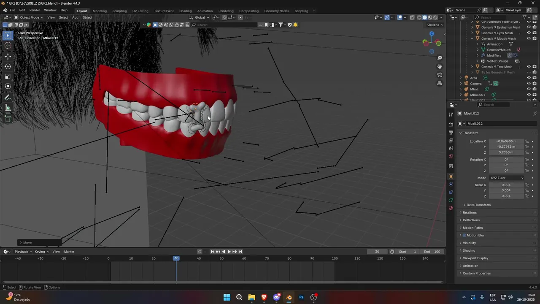
Task: Switch to rendered viewport shading
Action: pos(435,17)
